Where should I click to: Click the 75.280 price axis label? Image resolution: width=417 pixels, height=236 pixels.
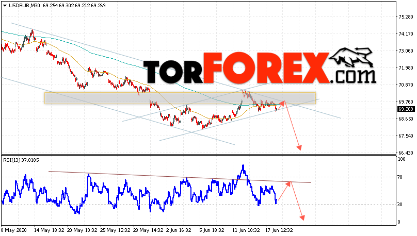click(x=406, y=17)
